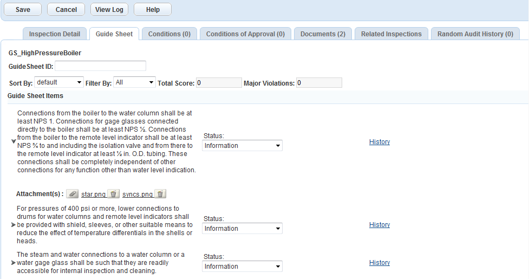This screenshot has height=279, width=529.
Task: Delete the syncs.png attachment via trash icon
Action: (160, 194)
